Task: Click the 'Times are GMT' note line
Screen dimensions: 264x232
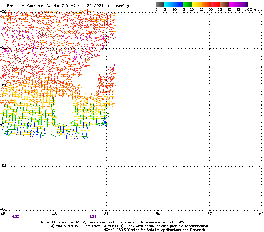Action: 113,222
